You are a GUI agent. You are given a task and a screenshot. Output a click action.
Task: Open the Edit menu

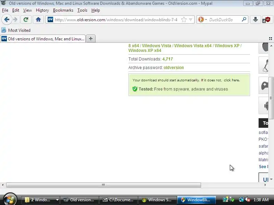(x=15, y=10)
